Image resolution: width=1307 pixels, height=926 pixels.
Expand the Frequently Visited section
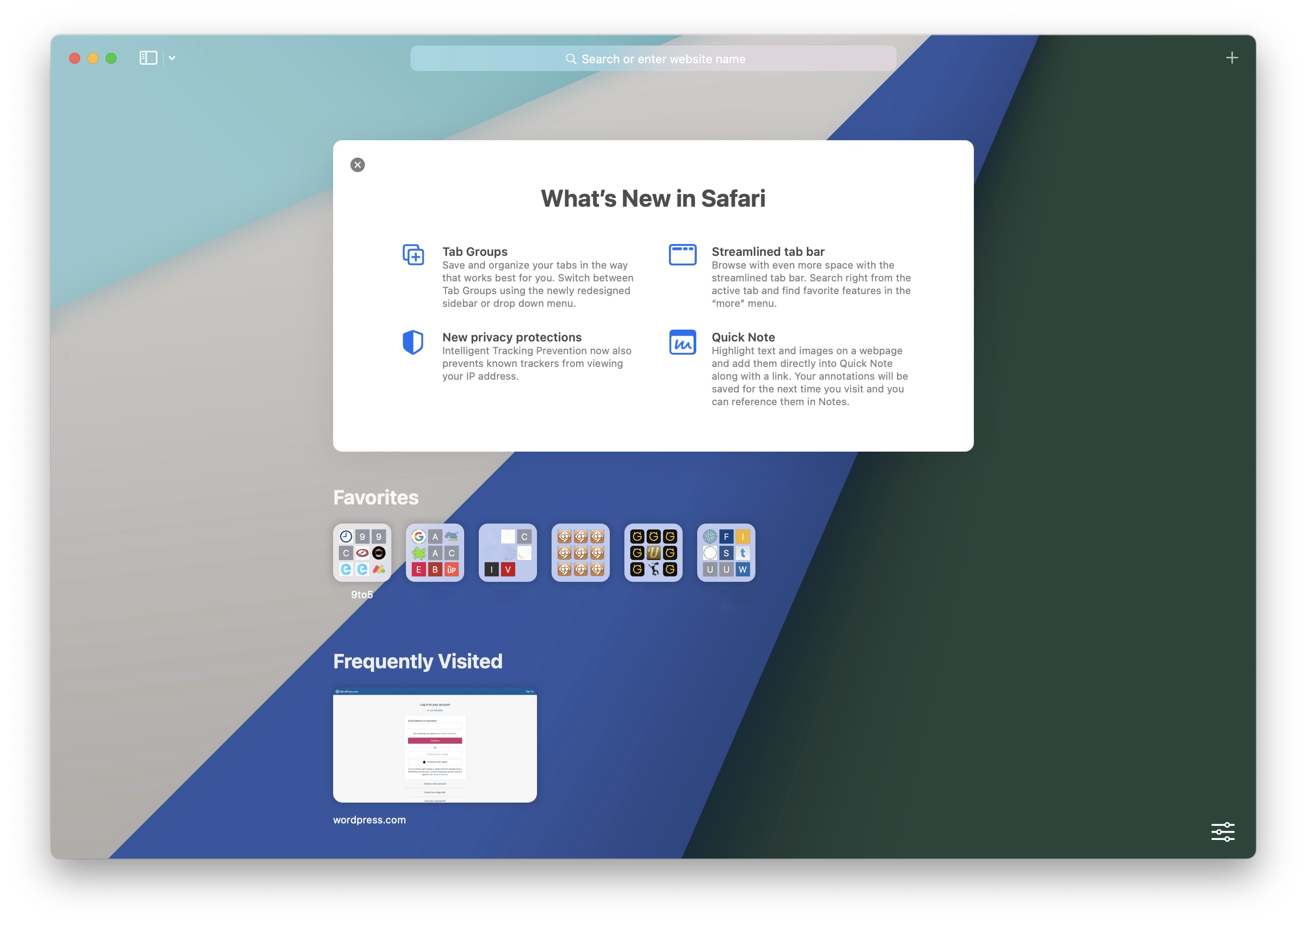tap(419, 661)
